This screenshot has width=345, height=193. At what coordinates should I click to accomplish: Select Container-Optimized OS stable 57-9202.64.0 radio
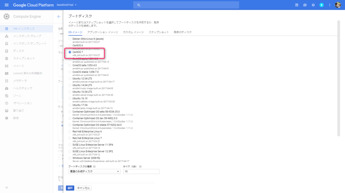tap(70, 125)
